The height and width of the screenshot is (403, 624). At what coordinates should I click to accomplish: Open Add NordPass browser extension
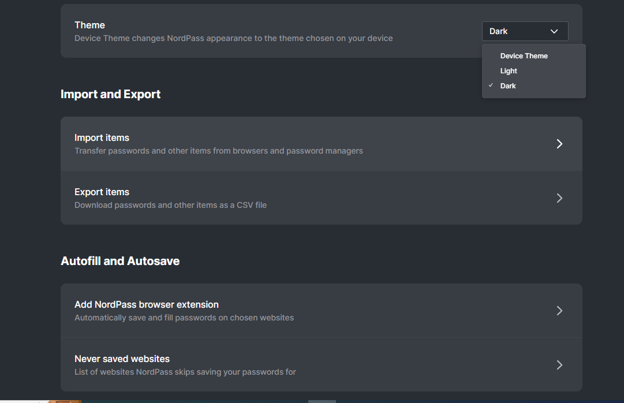point(321,311)
